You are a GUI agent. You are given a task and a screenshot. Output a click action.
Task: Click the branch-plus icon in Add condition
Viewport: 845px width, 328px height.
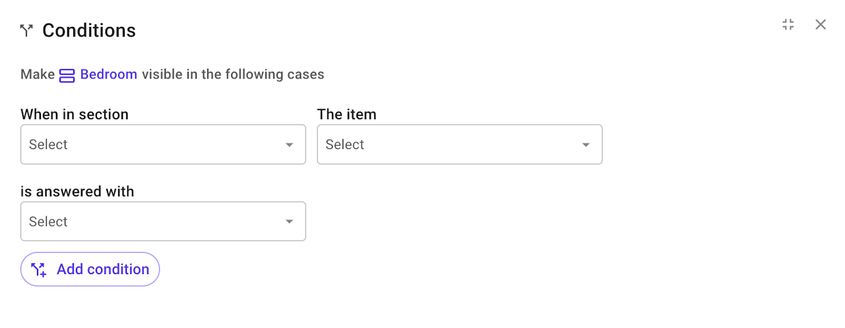(38, 269)
